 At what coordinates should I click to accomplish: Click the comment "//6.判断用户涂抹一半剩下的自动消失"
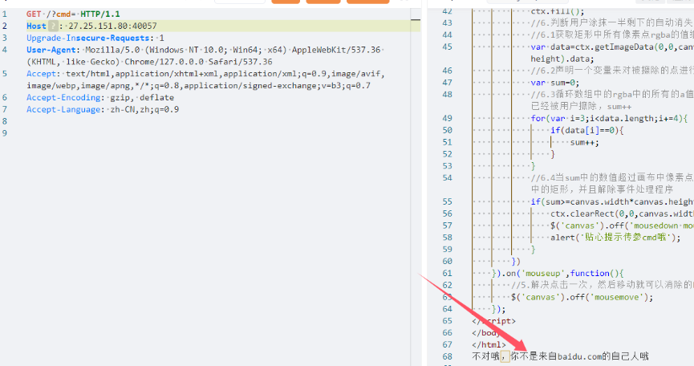(x=611, y=23)
